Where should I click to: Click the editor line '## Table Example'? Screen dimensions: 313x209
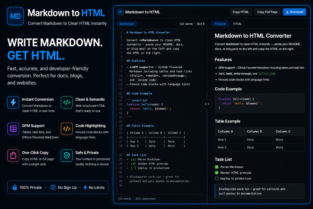pos(140,126)
